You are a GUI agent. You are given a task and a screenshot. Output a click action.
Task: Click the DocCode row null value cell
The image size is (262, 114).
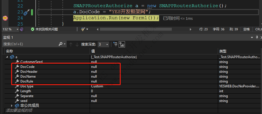pyautogui.click(x=154, y=67)
